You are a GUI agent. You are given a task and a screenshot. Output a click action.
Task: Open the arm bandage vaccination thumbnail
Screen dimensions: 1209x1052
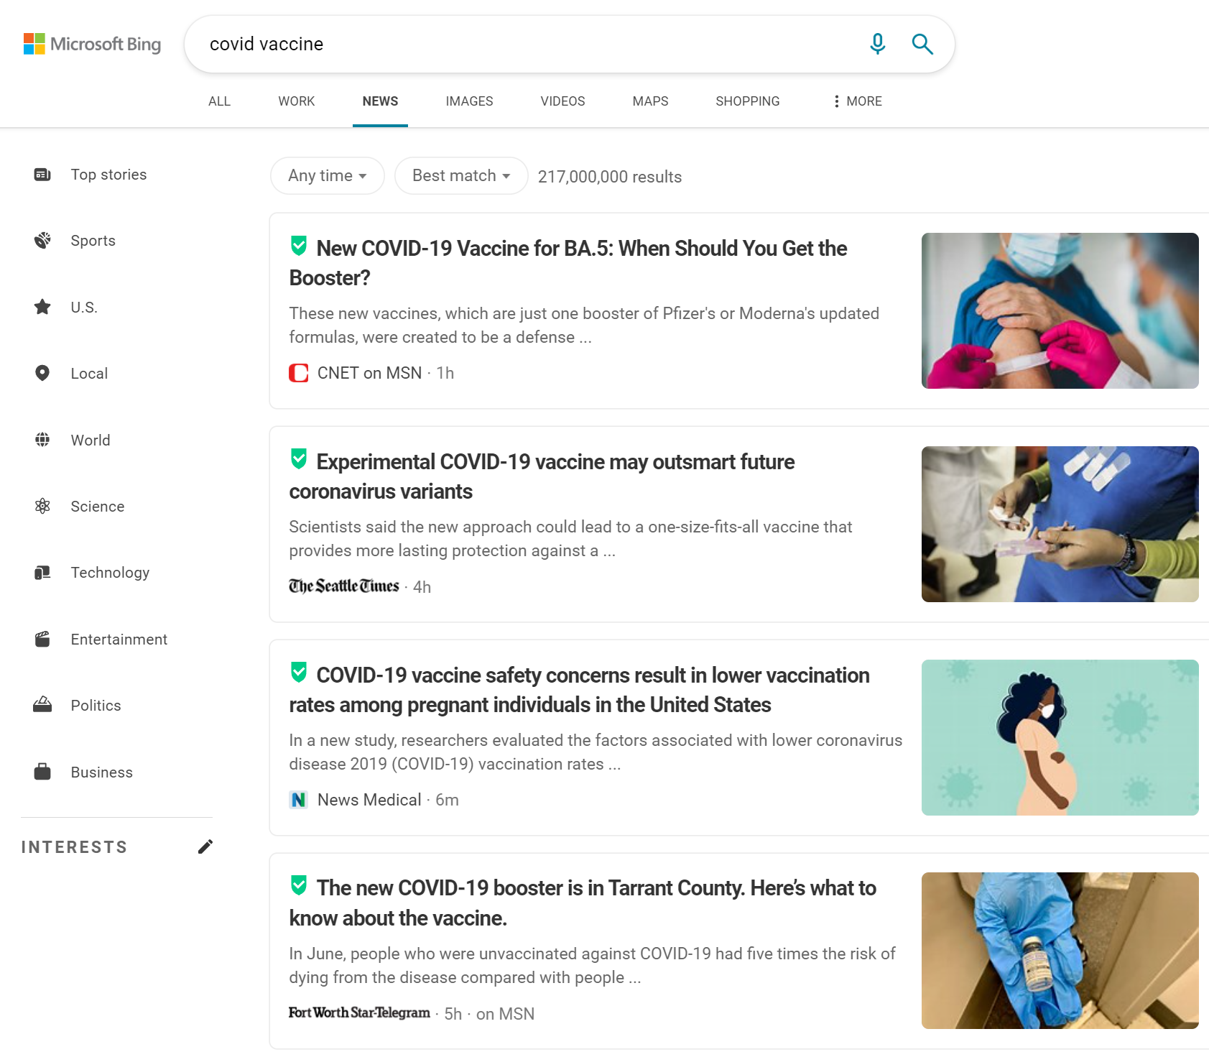click(x=1060, y=310)
